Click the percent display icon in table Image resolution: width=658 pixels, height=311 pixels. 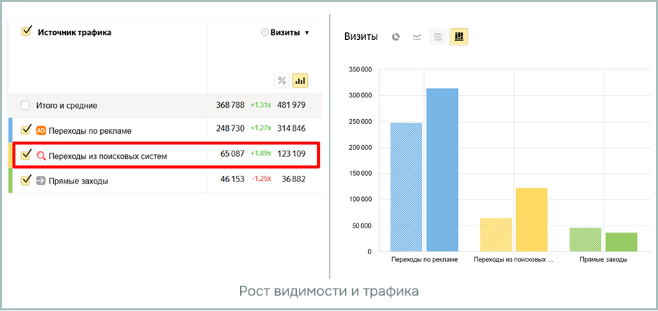[x=281, y=81]
